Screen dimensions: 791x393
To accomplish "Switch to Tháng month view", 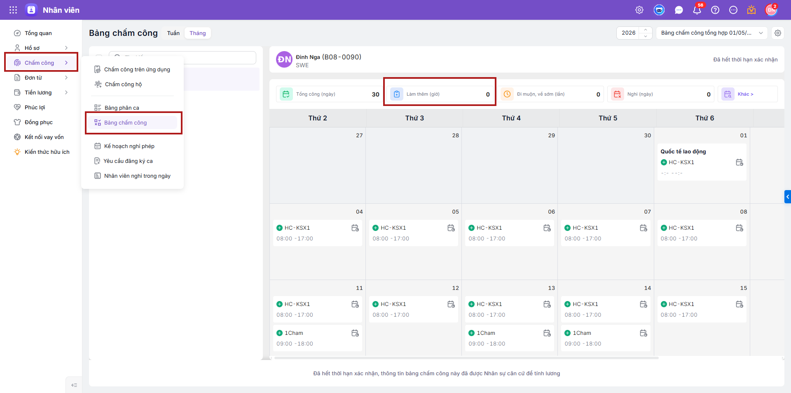I will point(198,33).
